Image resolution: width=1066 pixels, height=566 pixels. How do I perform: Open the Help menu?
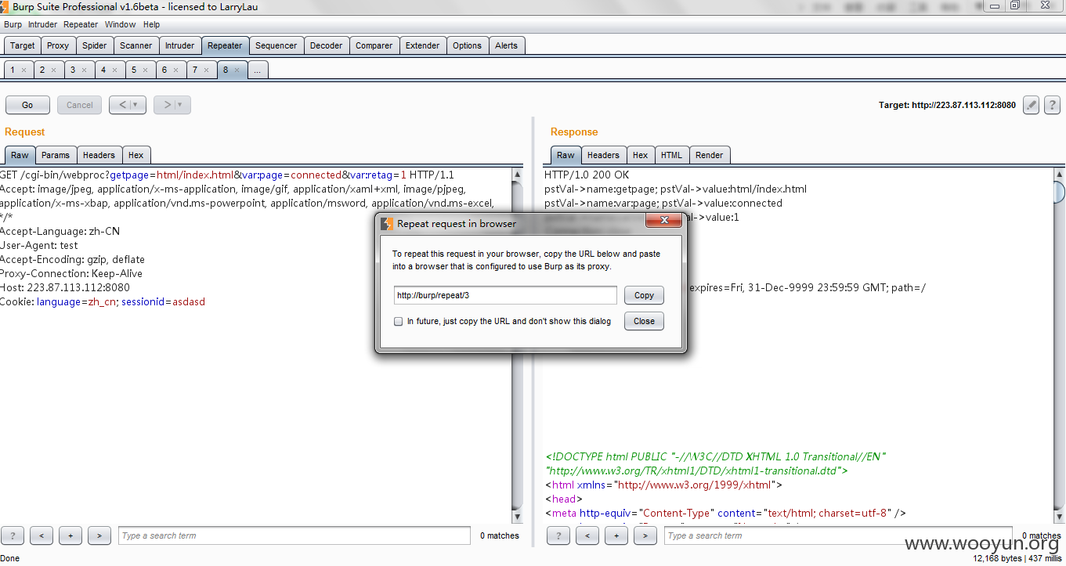click(151, 24)
